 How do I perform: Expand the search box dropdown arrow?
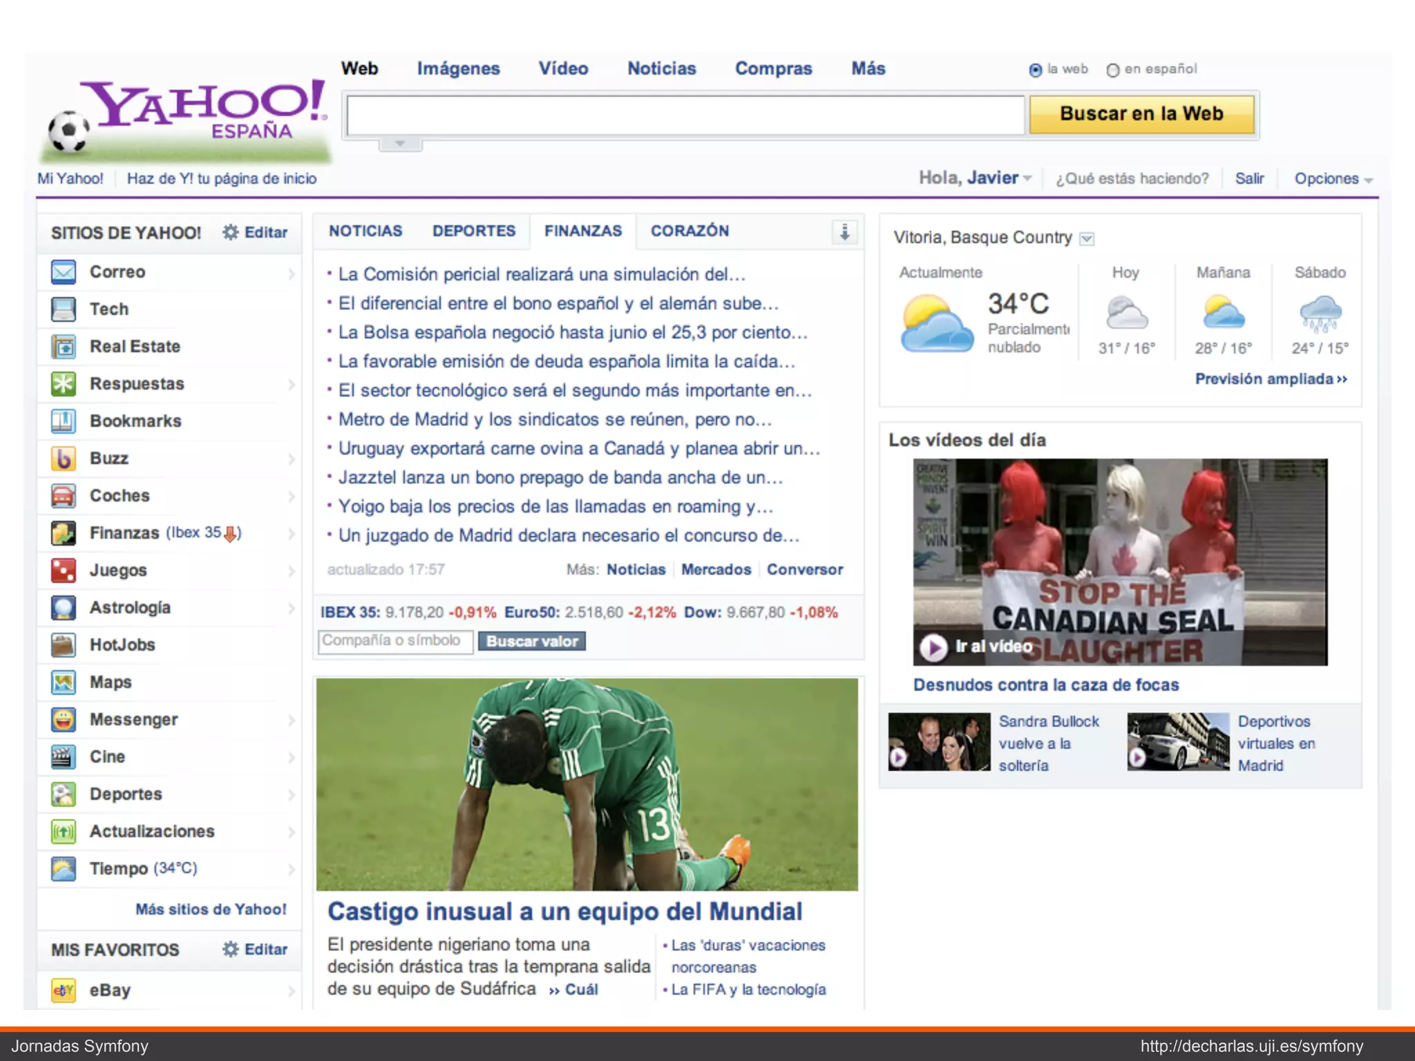[400, 144]
